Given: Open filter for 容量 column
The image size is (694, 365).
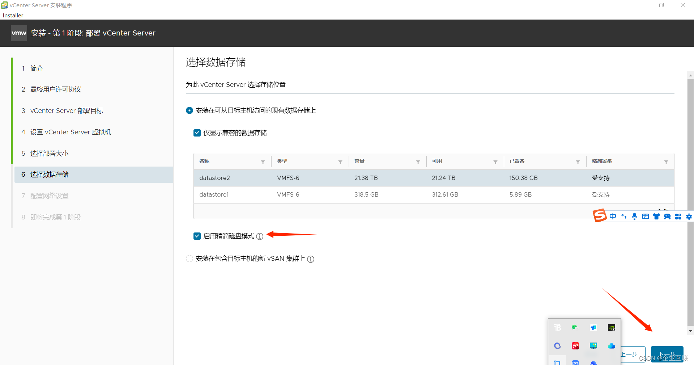Looking at the screenshot, I should coord(418,162).
